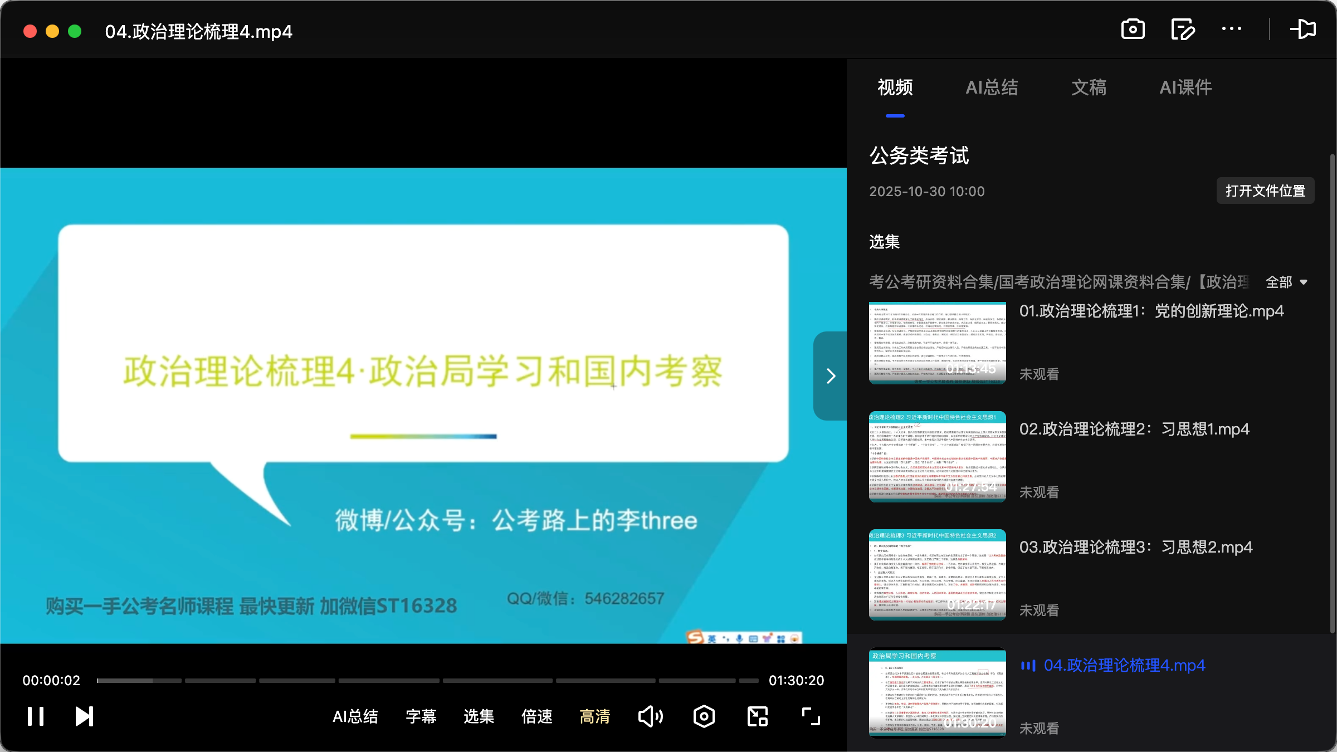Open the more options ellipsis icon
The height and width of the screenshot is (752, 1337).
1232,30
